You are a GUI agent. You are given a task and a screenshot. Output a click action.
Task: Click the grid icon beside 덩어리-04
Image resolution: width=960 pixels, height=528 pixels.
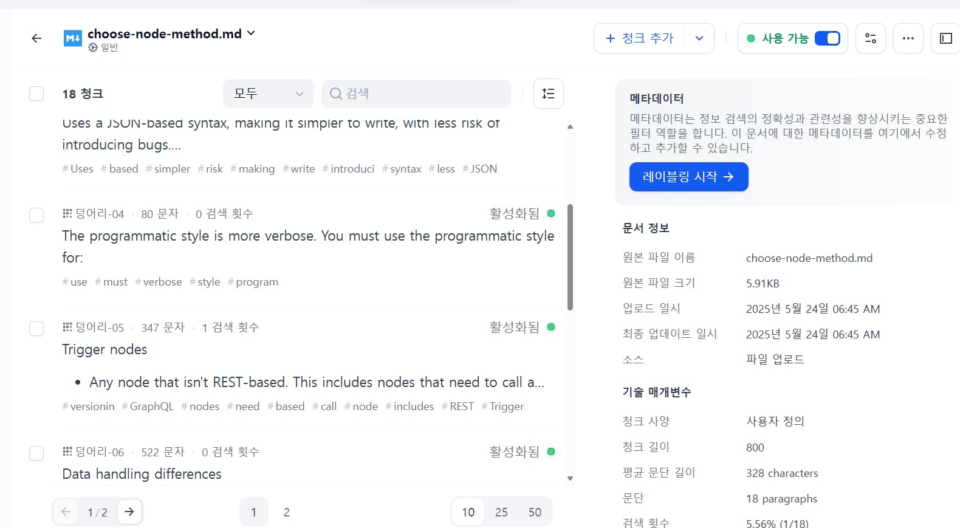[x=67, y=213]
